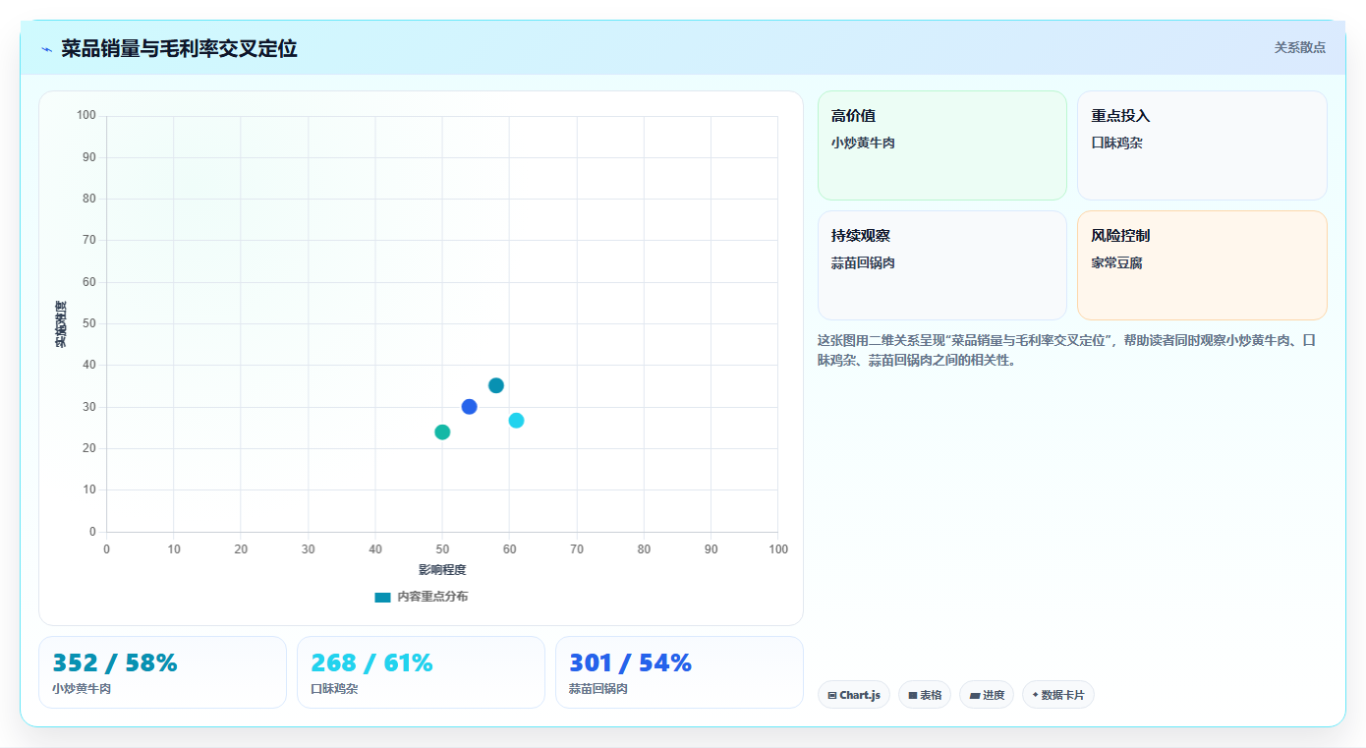Click the dark teal scatter point at 58

[x=496, y=385]
